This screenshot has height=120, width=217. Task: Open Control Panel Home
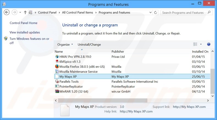24,23
